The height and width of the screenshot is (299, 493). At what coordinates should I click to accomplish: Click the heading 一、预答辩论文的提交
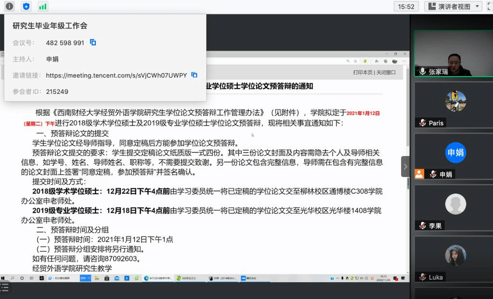pyautogui.click(x=73, y=133)
